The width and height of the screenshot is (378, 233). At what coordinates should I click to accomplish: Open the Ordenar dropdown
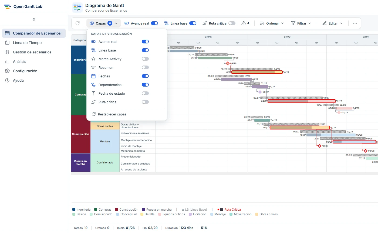tap(272, 23)
